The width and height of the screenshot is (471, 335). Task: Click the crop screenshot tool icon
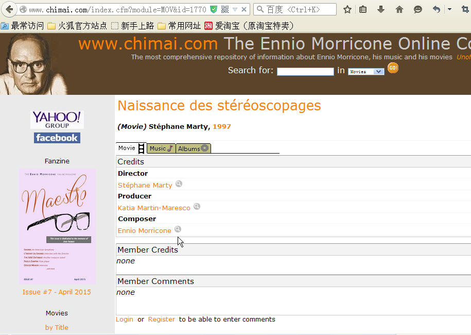click(465, 10)
